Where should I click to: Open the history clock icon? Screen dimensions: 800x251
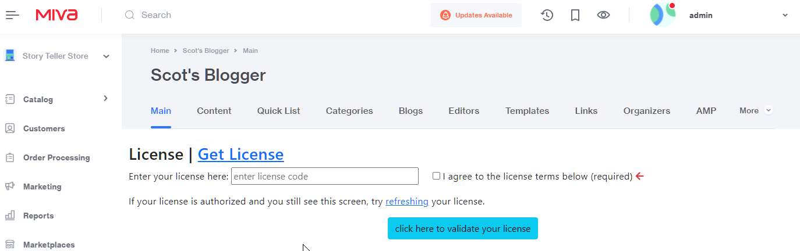coord(547,15)
